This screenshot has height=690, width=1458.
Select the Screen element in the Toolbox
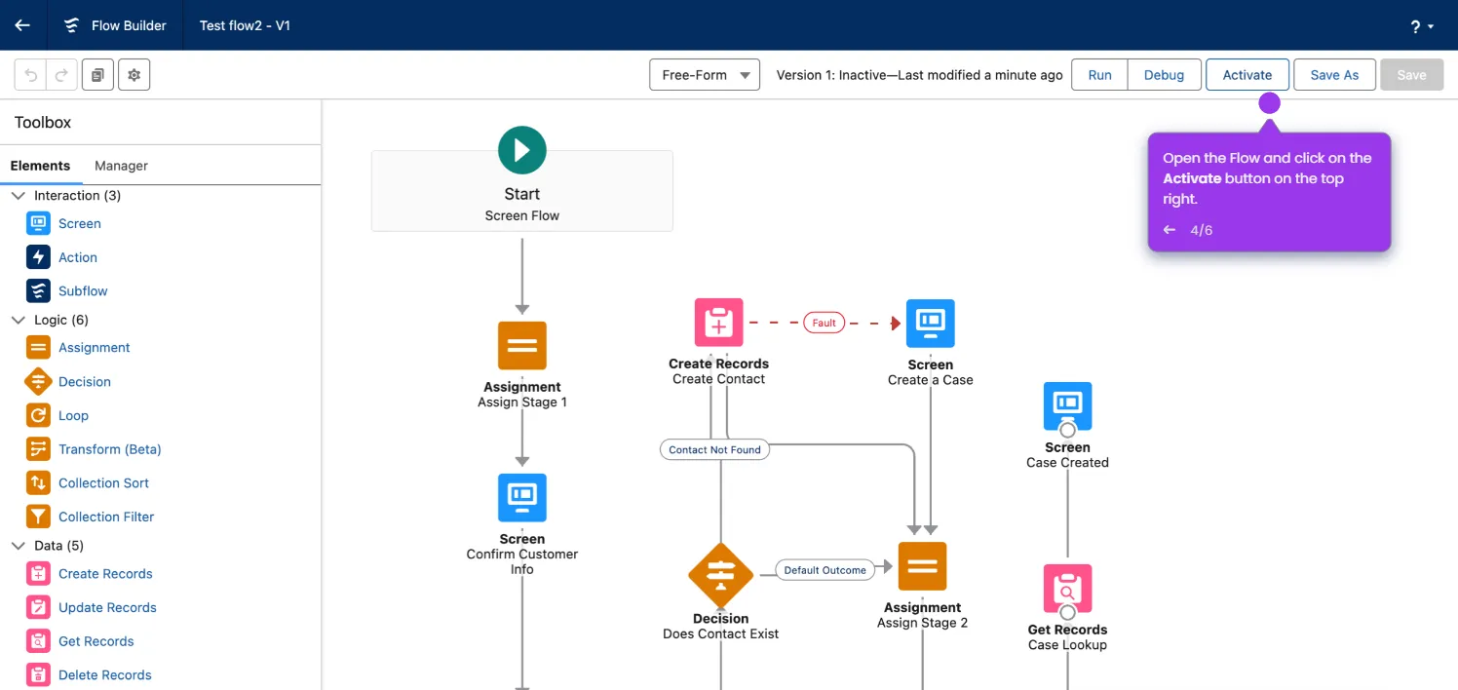[x=38, y=223]
